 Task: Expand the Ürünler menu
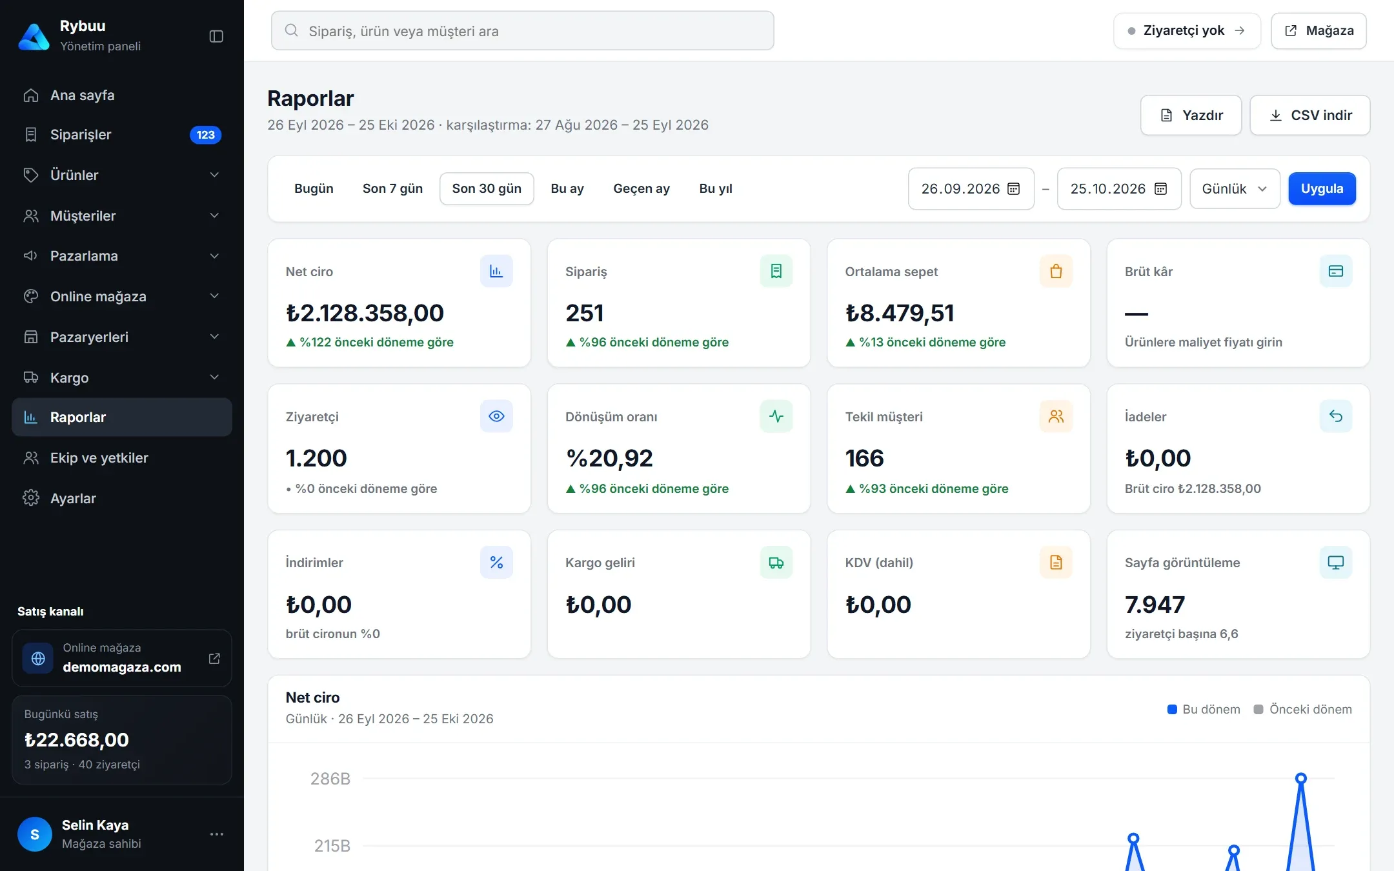coord(122,175)
